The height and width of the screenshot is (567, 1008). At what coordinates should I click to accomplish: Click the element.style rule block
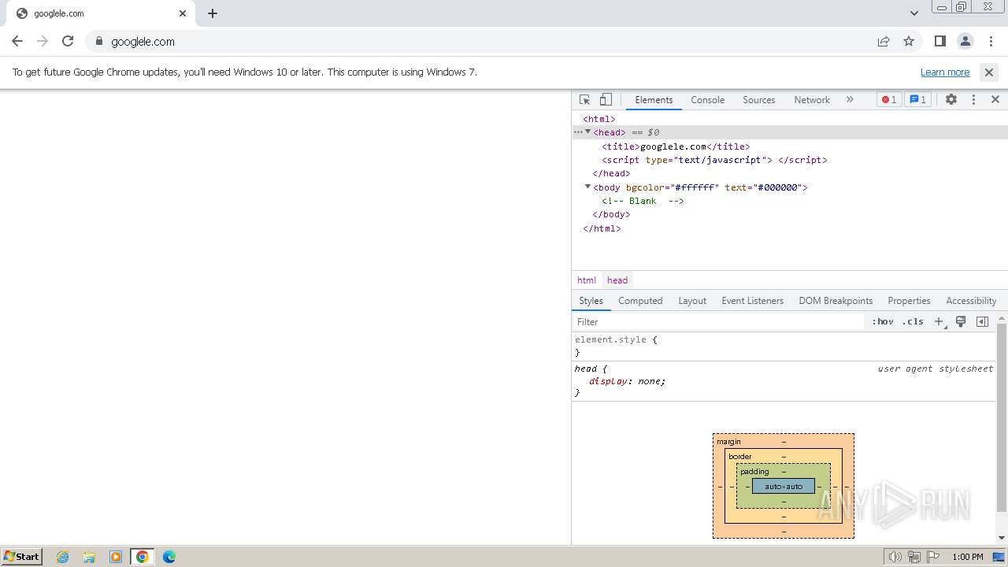click(x=784, y=346)
